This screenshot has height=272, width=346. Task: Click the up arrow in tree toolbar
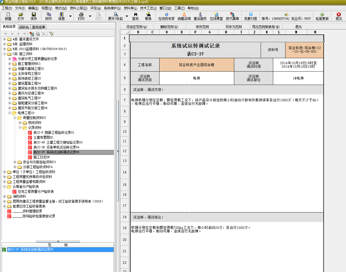tap(12, 34)
